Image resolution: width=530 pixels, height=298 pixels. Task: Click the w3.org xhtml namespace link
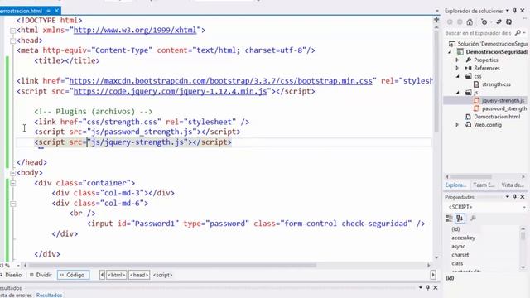[x=135, y=31]
